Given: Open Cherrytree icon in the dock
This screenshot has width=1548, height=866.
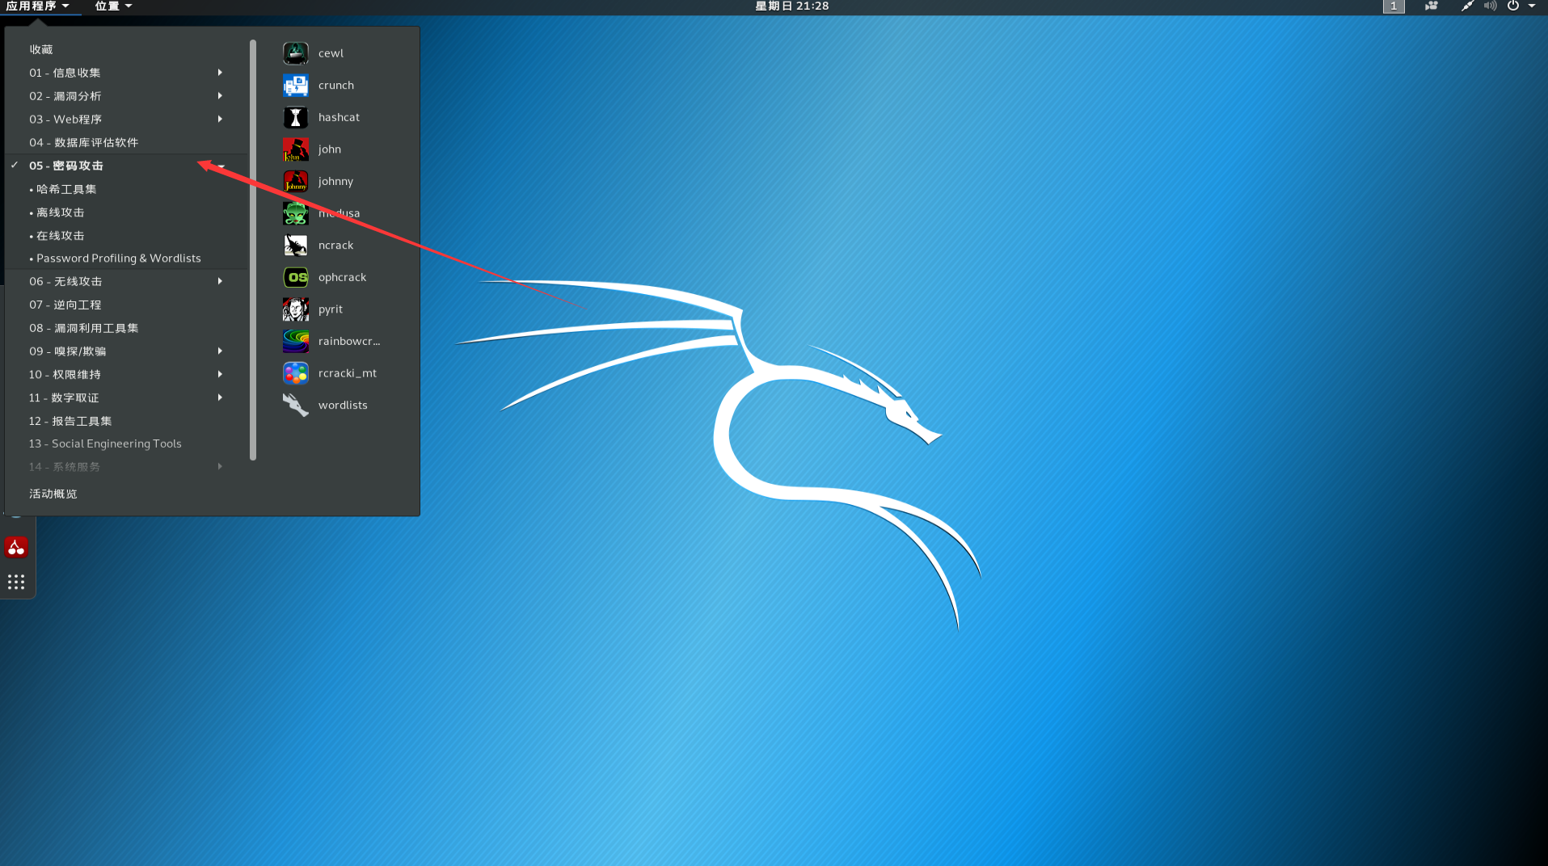Looking at the screenshot, I should coord(16,548).
